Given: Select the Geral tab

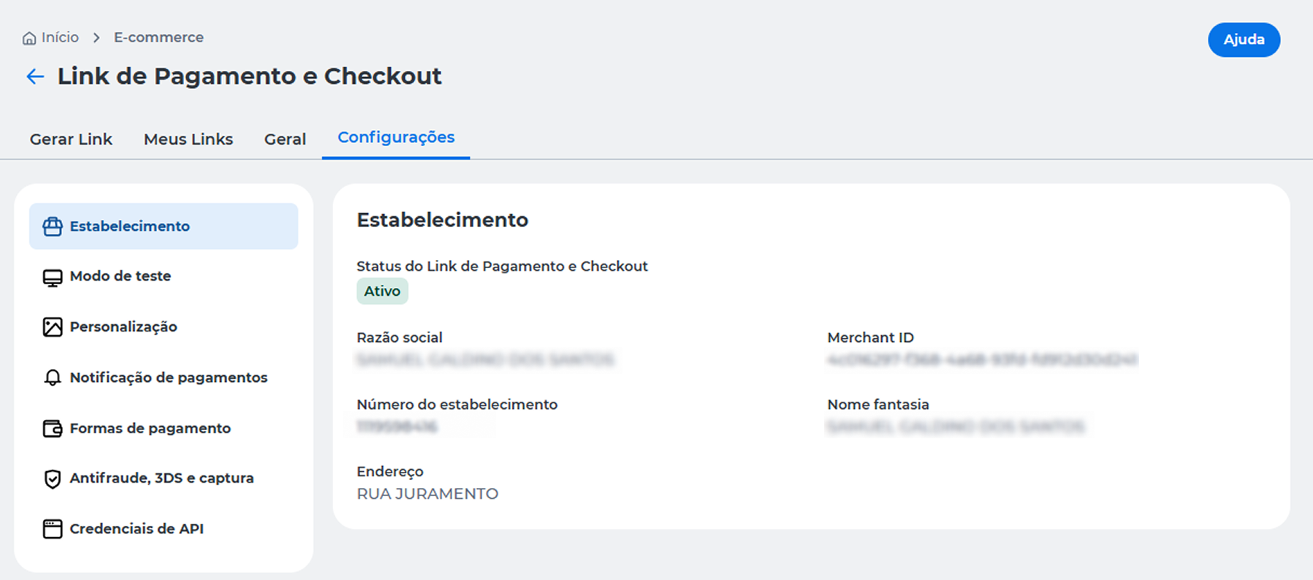Looking at the screenshot, I should click(x=285, y=139).
